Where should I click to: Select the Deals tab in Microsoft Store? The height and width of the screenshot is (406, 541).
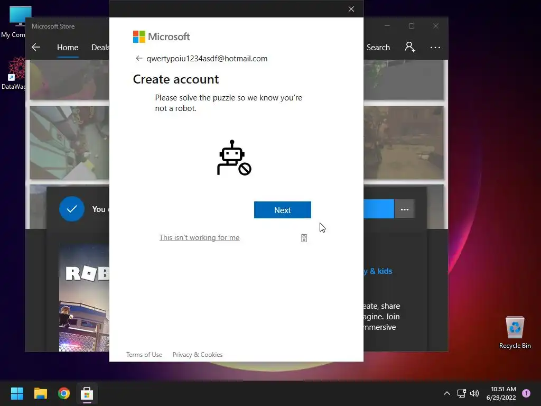[x=100, y=47]
